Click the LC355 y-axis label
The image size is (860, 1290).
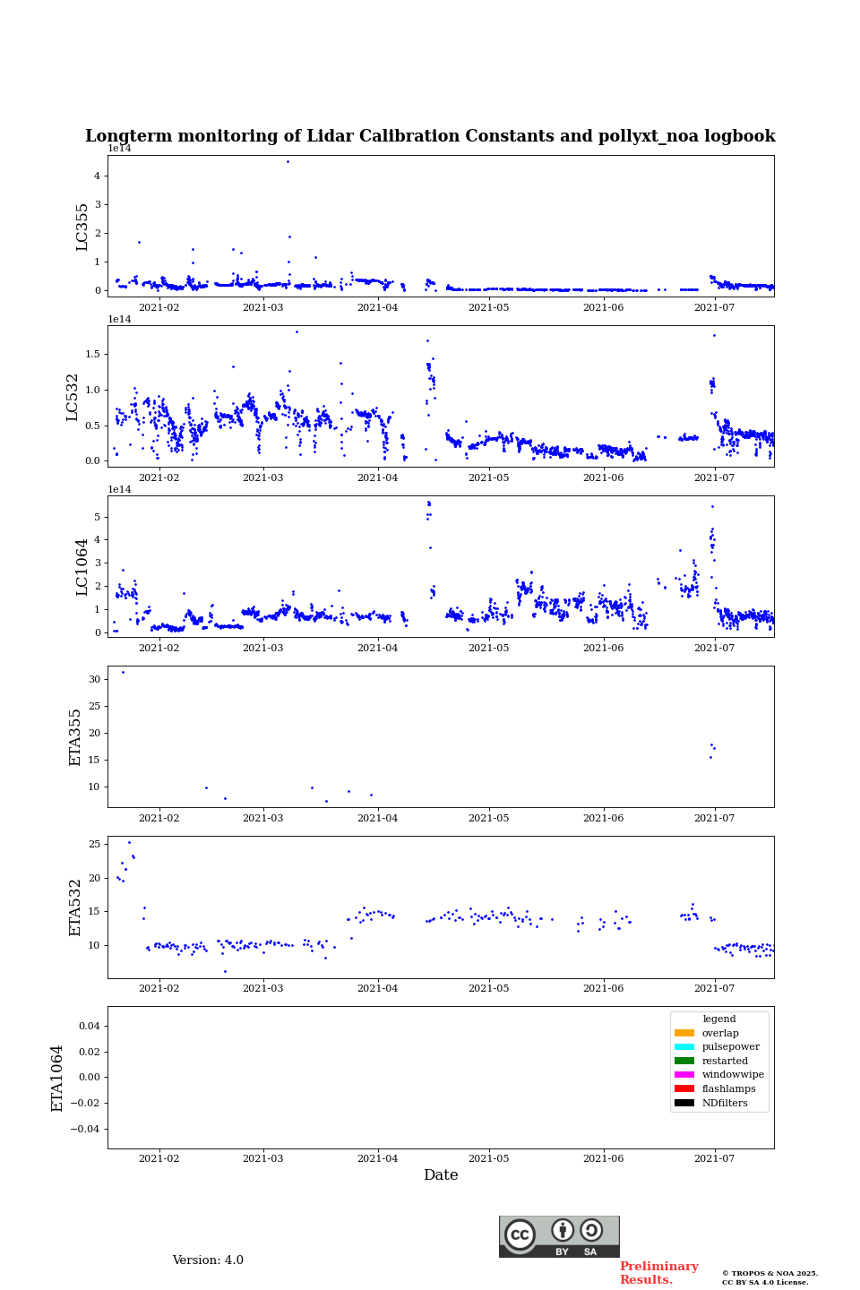[82, 227]
